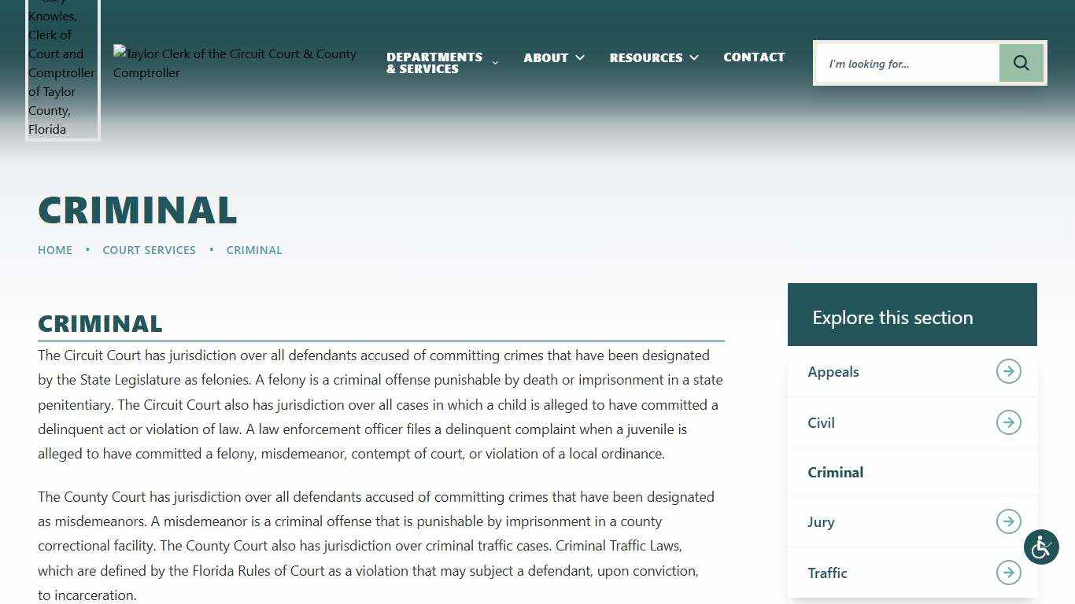Expand the Departments & Services dropdown

click(495, 63)
